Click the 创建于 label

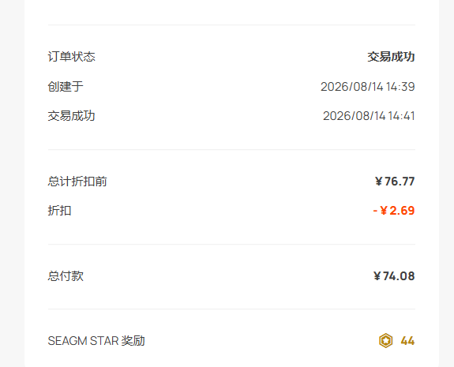(x=66, y=87)
